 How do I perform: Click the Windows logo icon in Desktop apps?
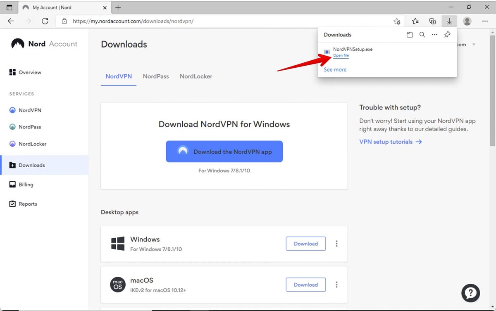[118, 243]
